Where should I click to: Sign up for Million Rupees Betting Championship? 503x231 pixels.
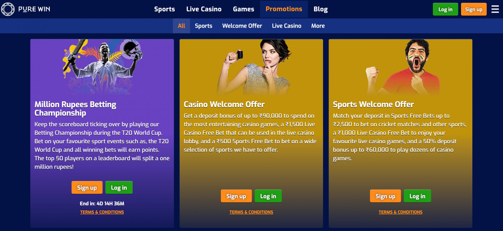pos(87,188)
